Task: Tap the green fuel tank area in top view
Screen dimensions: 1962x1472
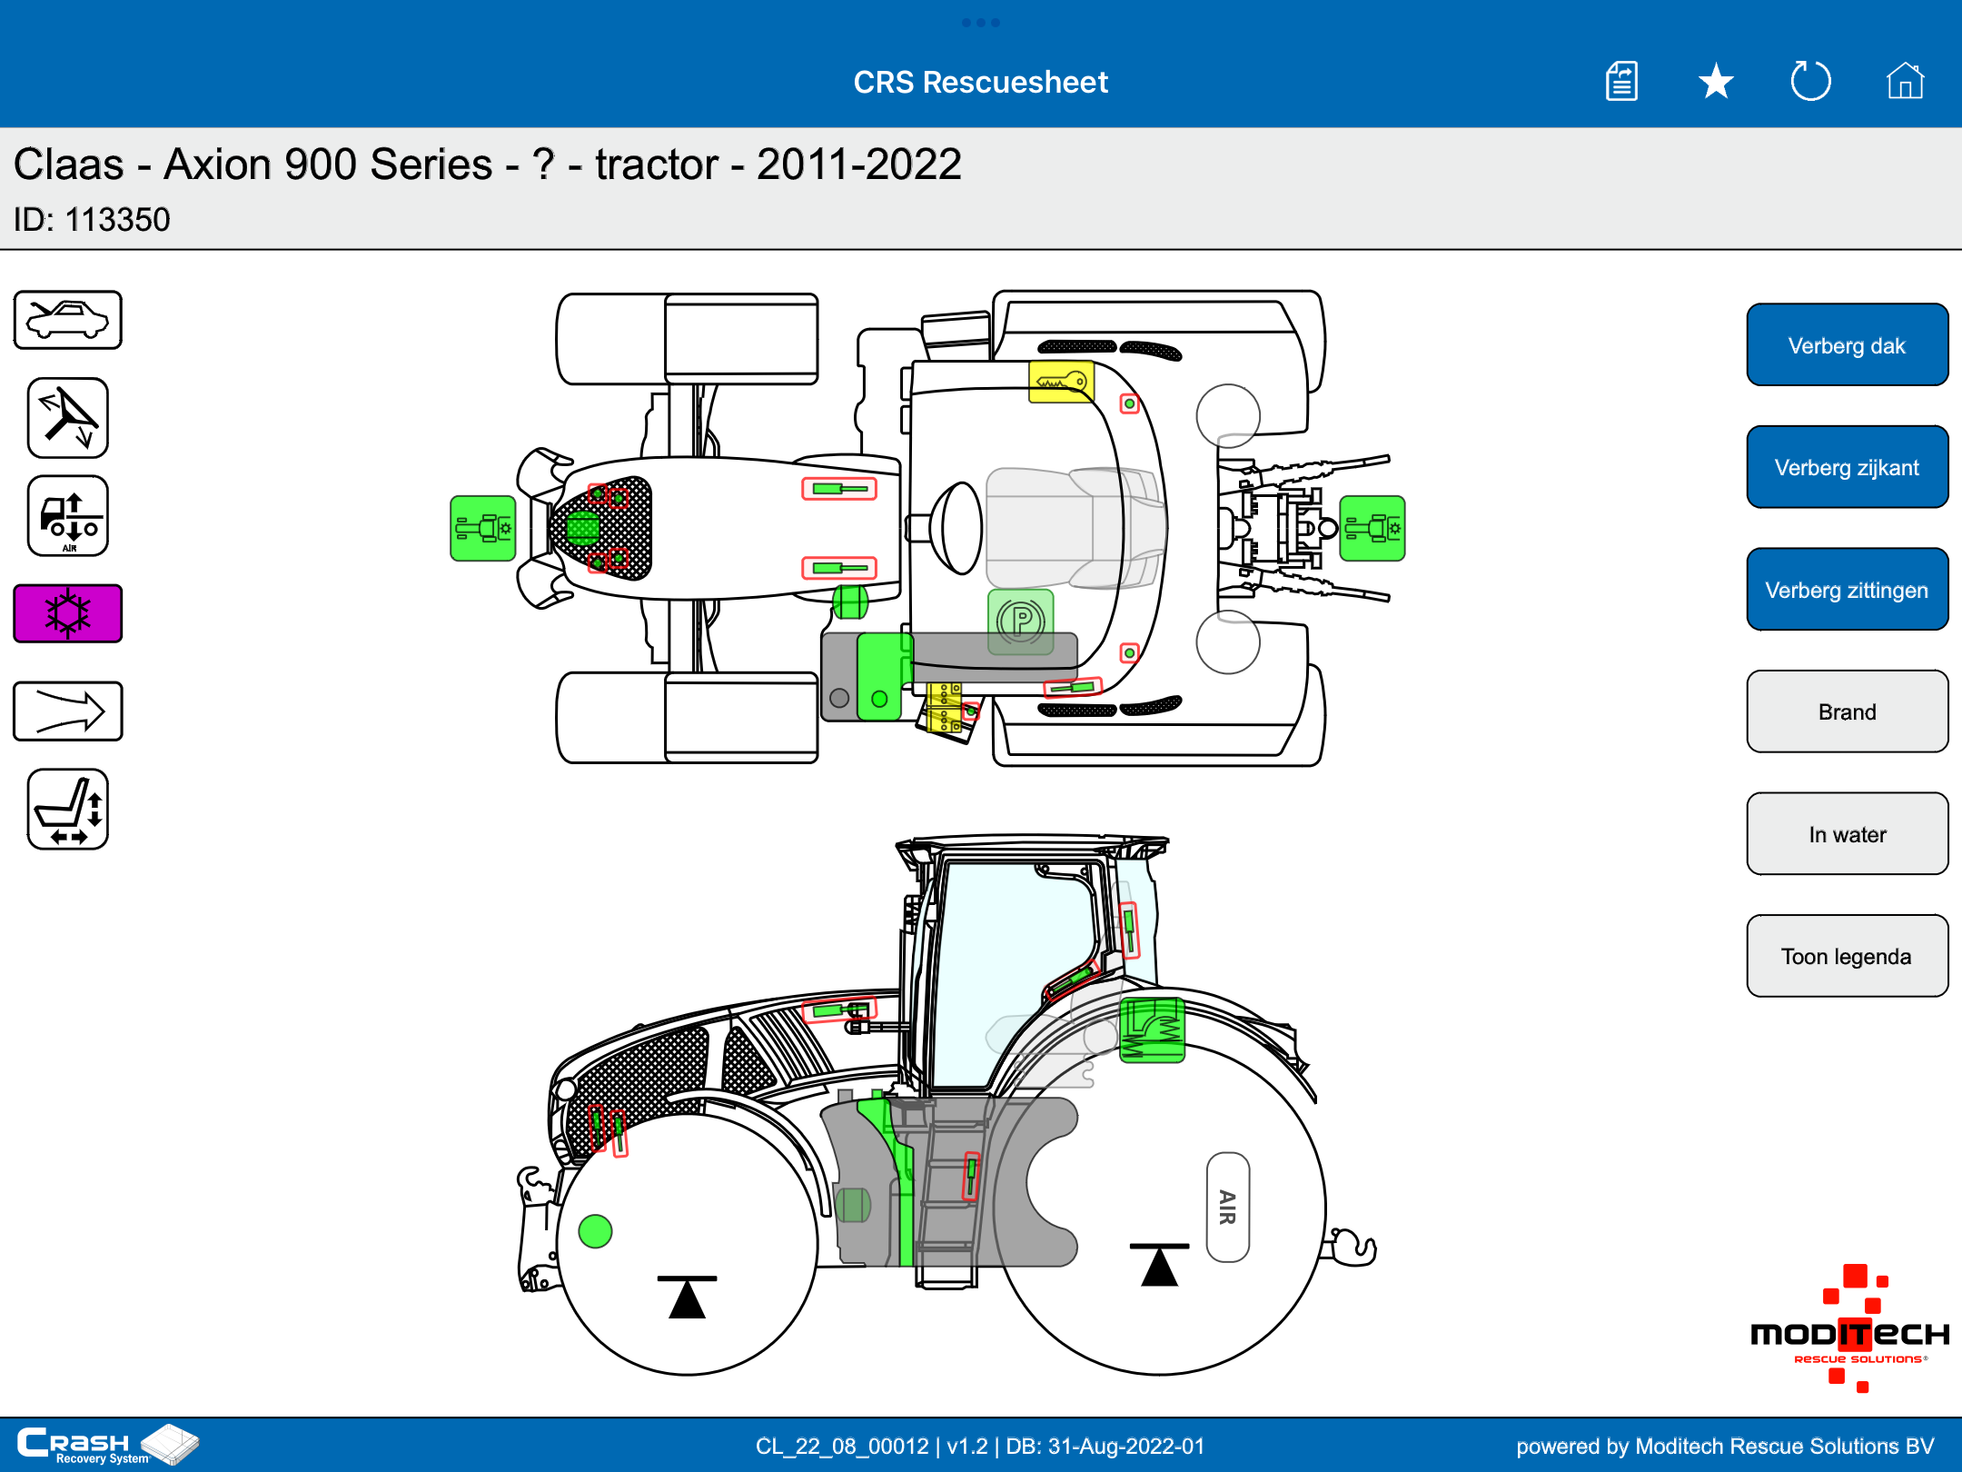Action: point(880,677)
